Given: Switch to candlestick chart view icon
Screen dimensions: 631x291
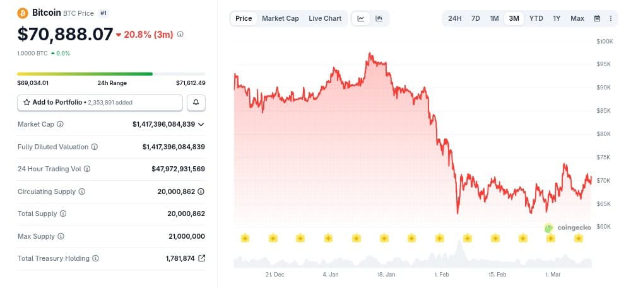Looking at the screenshot, I should [x=379, y=18].
